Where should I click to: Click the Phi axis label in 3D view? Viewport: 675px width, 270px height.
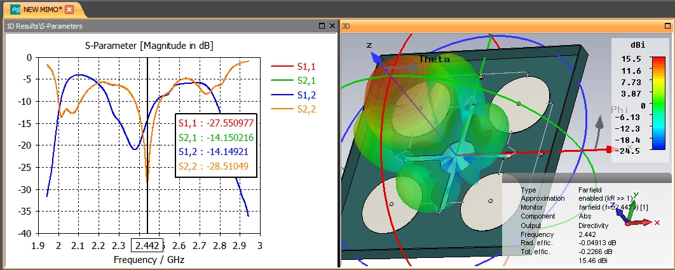coord(620,110)
